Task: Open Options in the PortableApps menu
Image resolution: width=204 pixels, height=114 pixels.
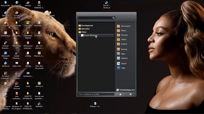Action: click(122, 58)
